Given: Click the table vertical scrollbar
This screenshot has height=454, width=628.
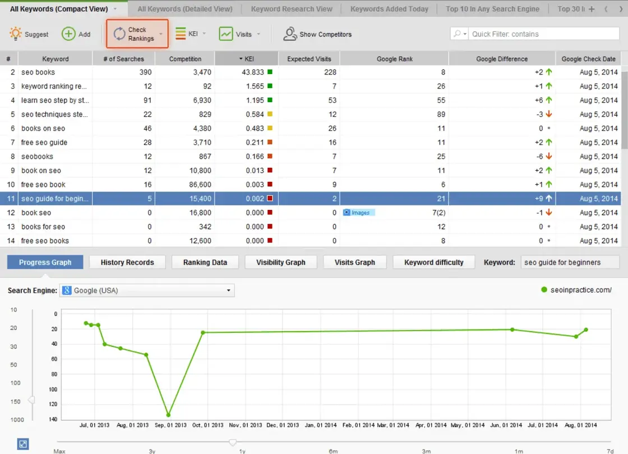Looking at the screenshot, I should [x=625, y=109].
